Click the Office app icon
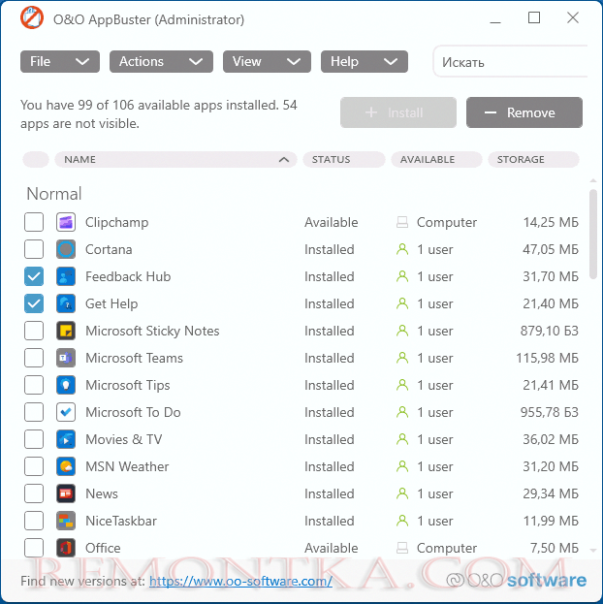Viewport: 603px width, 604px height. tap(66, 548)
